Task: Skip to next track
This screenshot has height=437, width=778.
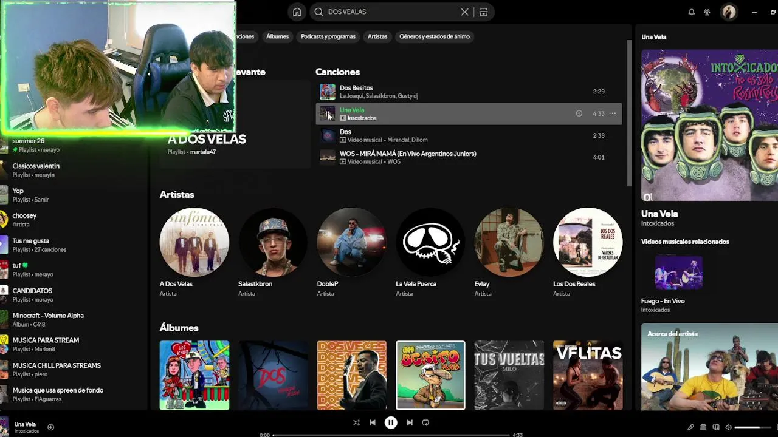Action: pyautogui.click(x=409, y=422)
